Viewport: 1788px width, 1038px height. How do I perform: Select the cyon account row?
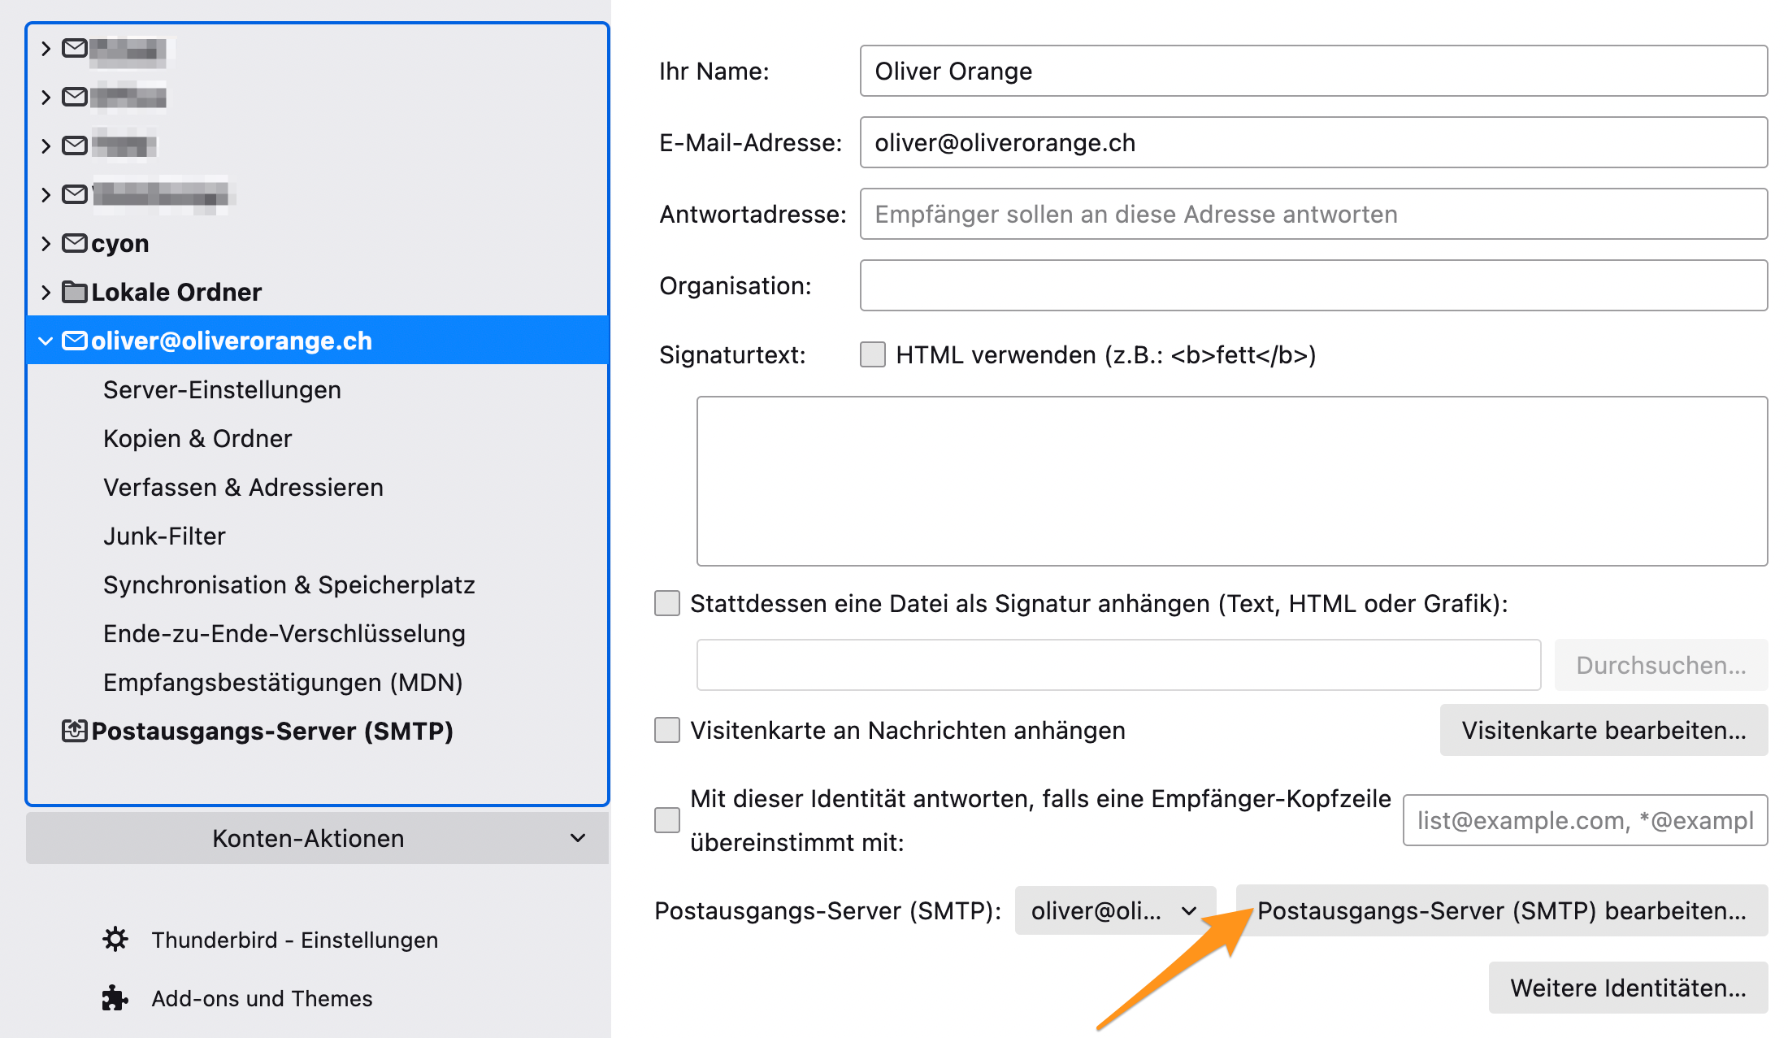point(317,243)
